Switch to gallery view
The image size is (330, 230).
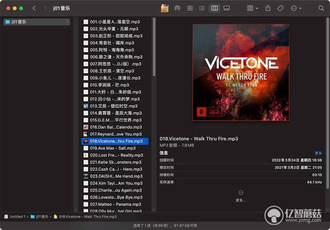click(227, 8)
